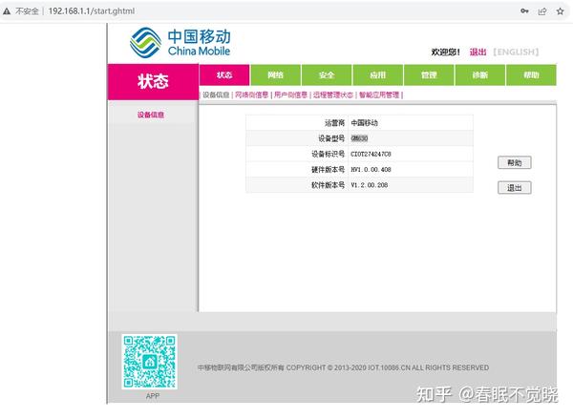Screen dimensions: 573x419
Task: Click the 帮助 button beside the info table
Action: tap(514, 162)
